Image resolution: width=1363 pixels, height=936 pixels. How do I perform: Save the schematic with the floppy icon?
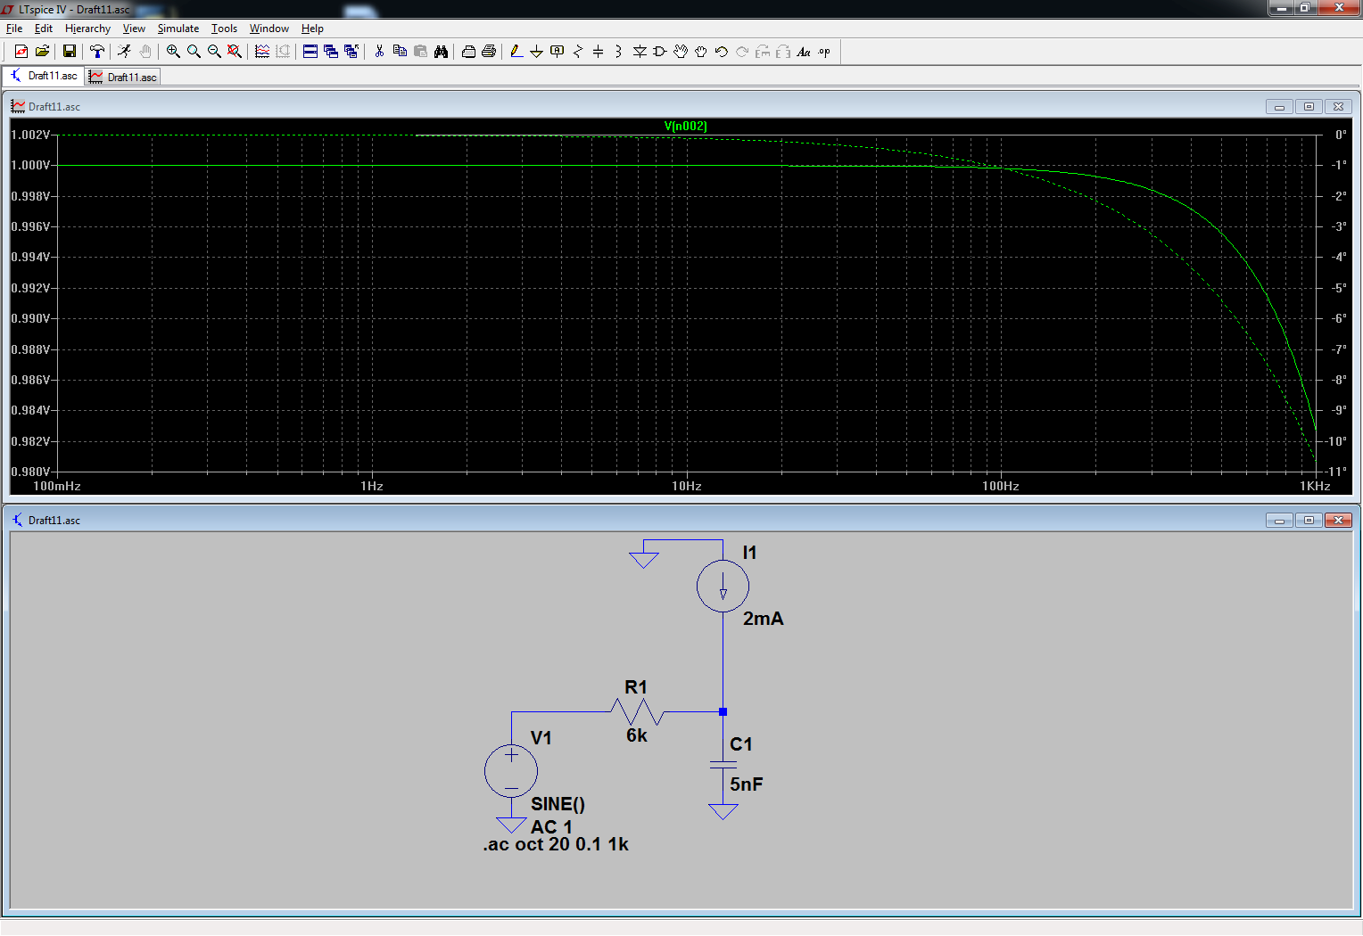(69, 52)
